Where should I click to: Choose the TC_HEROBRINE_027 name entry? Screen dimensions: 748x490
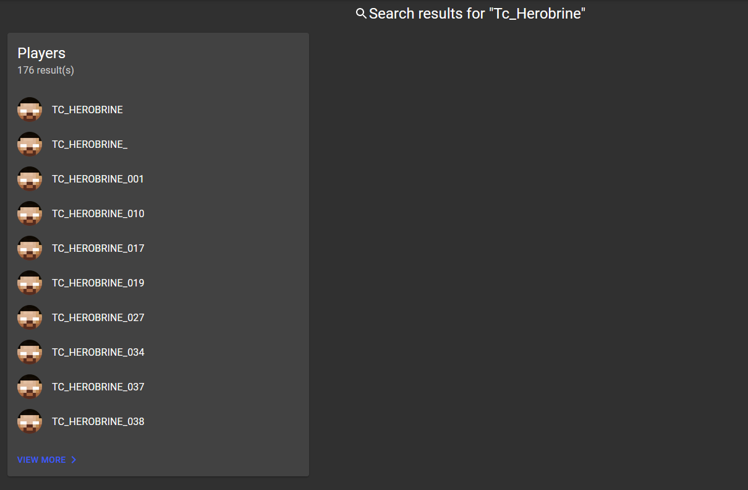pos(98,317)
